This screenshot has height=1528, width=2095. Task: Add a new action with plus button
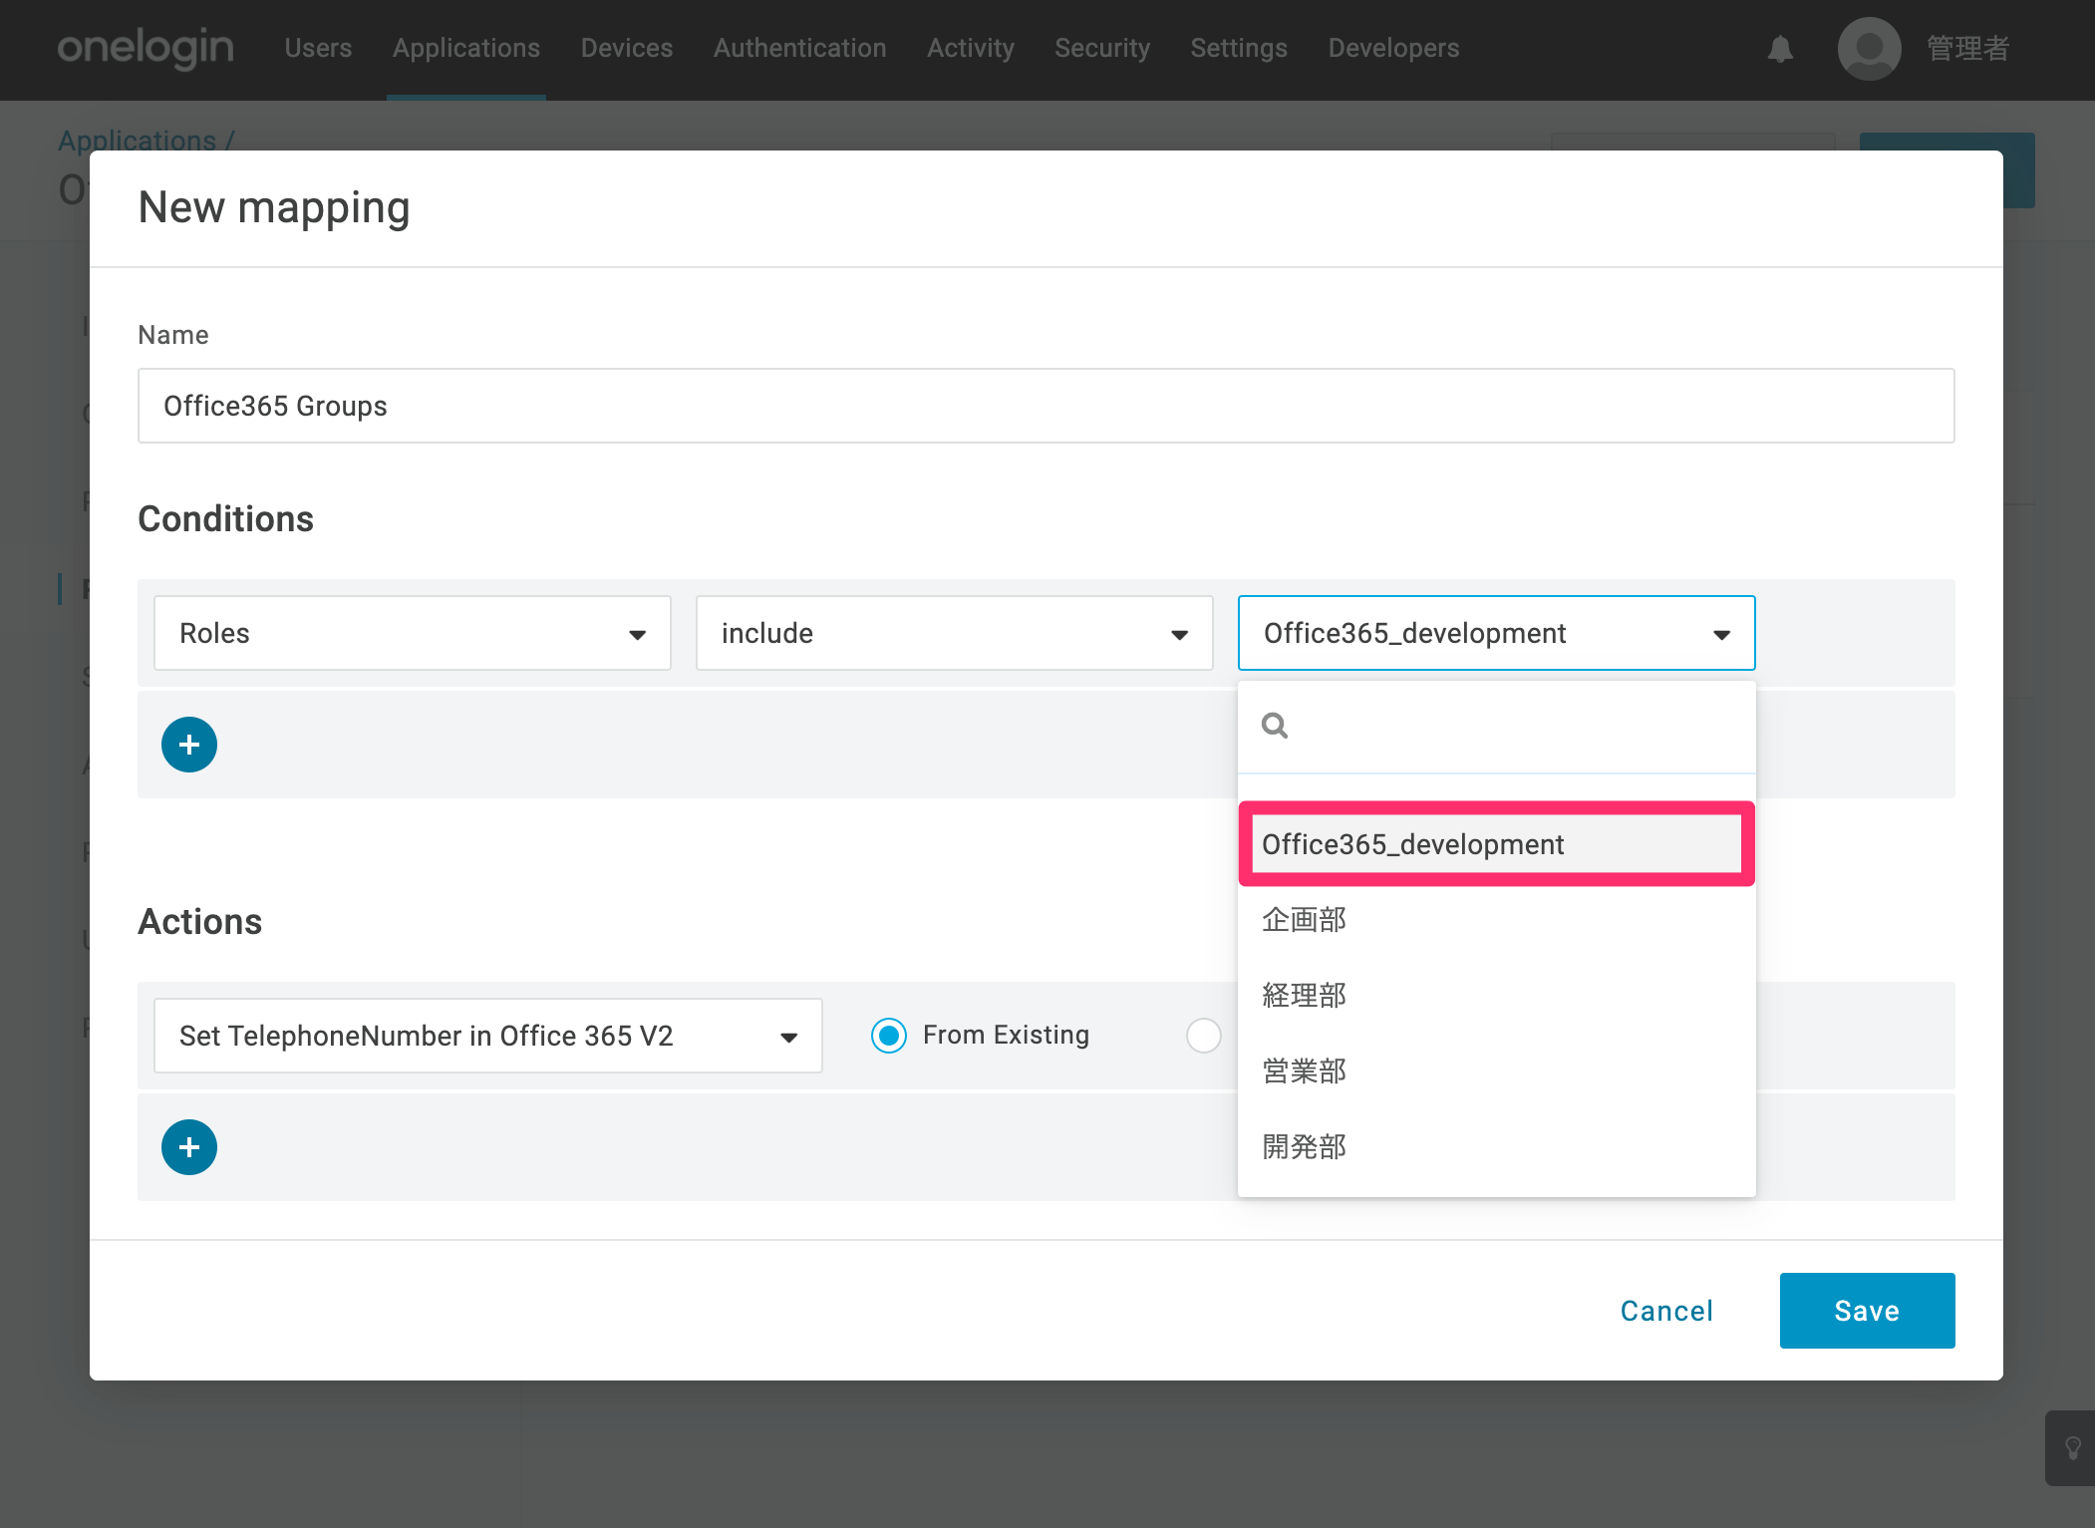189,1147
